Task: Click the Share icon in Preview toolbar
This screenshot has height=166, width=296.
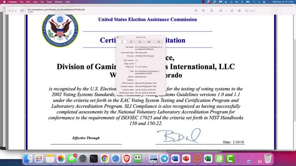Action: tap(212, 11)
